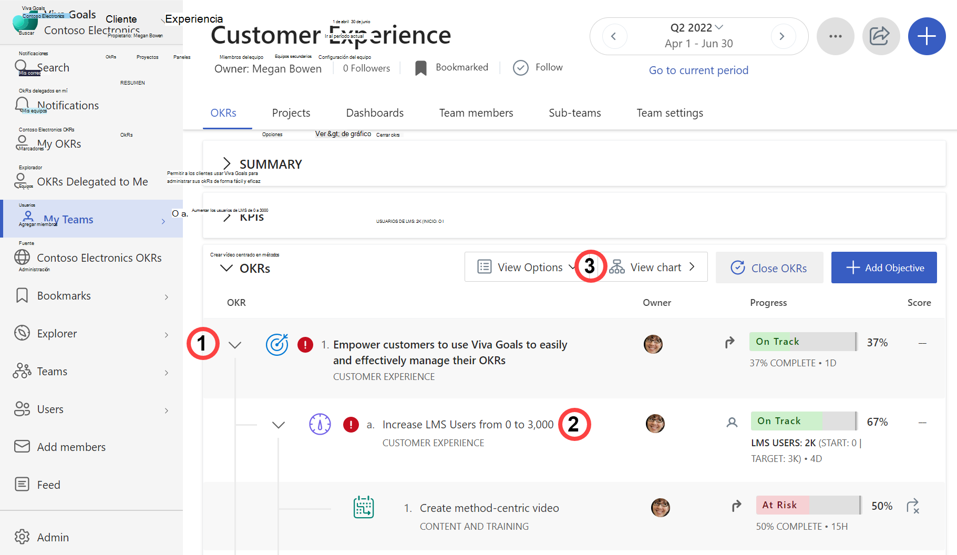Click the share icon button
957x555 pixels.
click(881, 36)
